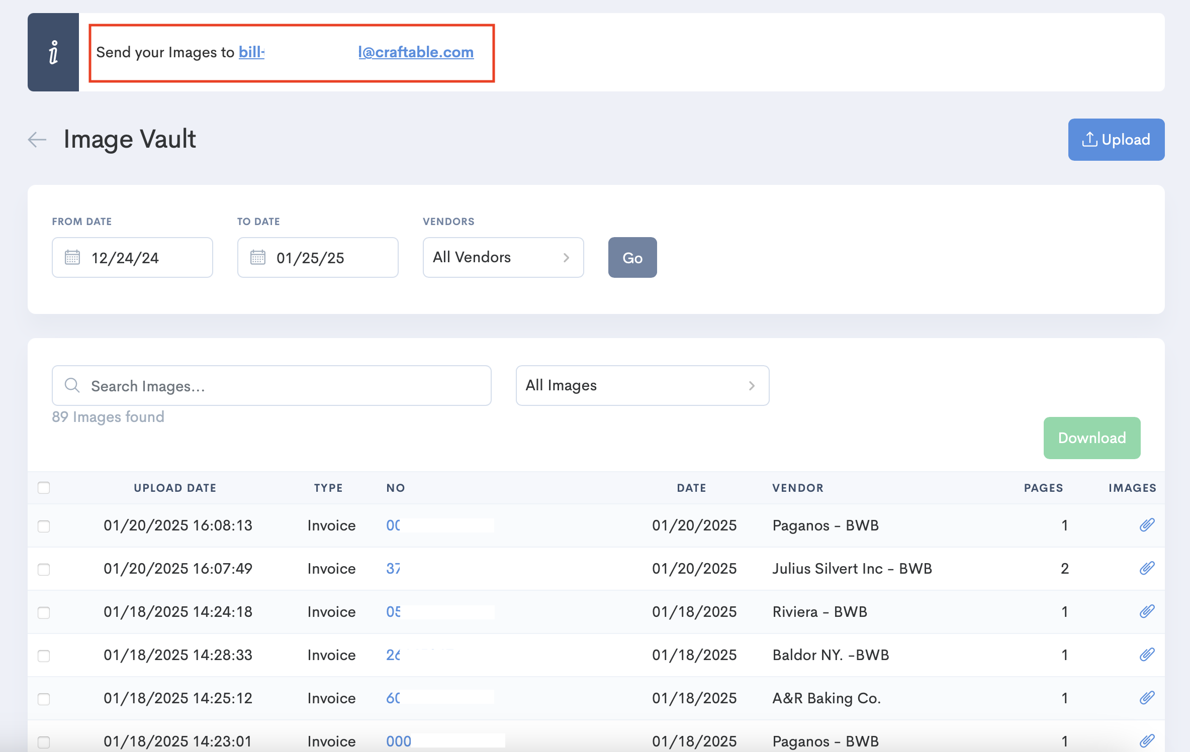Viewport: 1190px width, 752px height.
Task: Select all images via the header checkbox
Action: [44, 487]
